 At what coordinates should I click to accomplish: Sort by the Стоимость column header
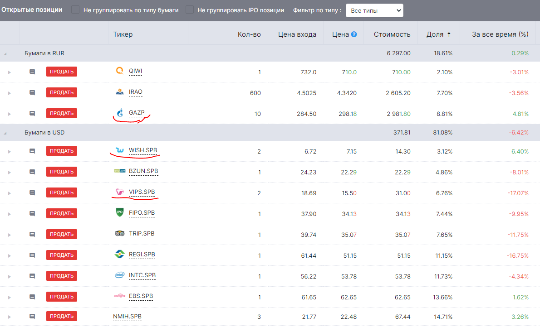392,34
